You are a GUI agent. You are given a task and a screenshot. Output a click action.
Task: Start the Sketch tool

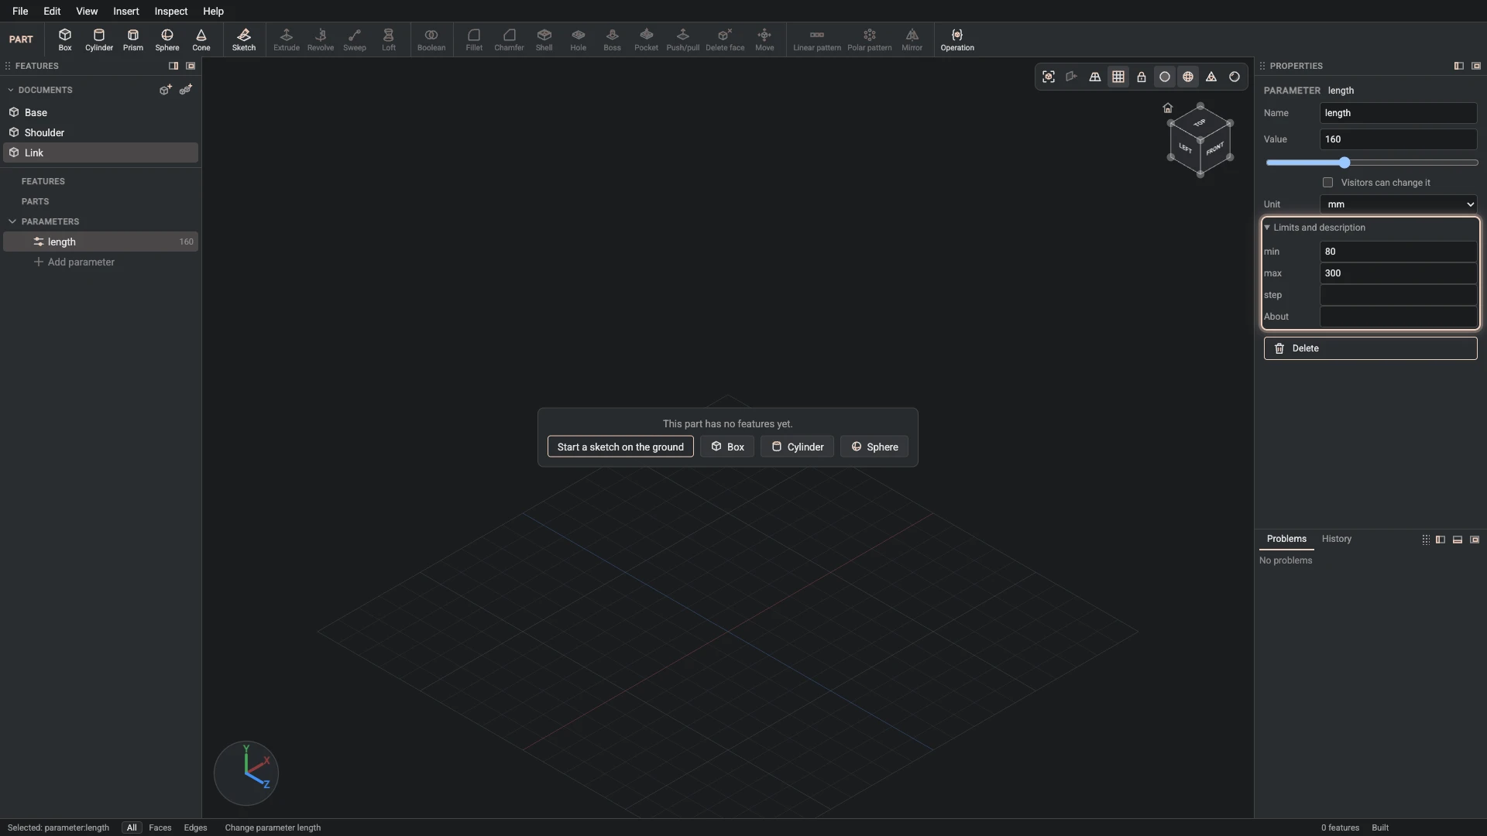244,39
